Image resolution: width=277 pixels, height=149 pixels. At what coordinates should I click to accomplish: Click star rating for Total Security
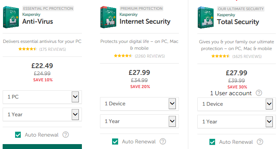point(221,56)
